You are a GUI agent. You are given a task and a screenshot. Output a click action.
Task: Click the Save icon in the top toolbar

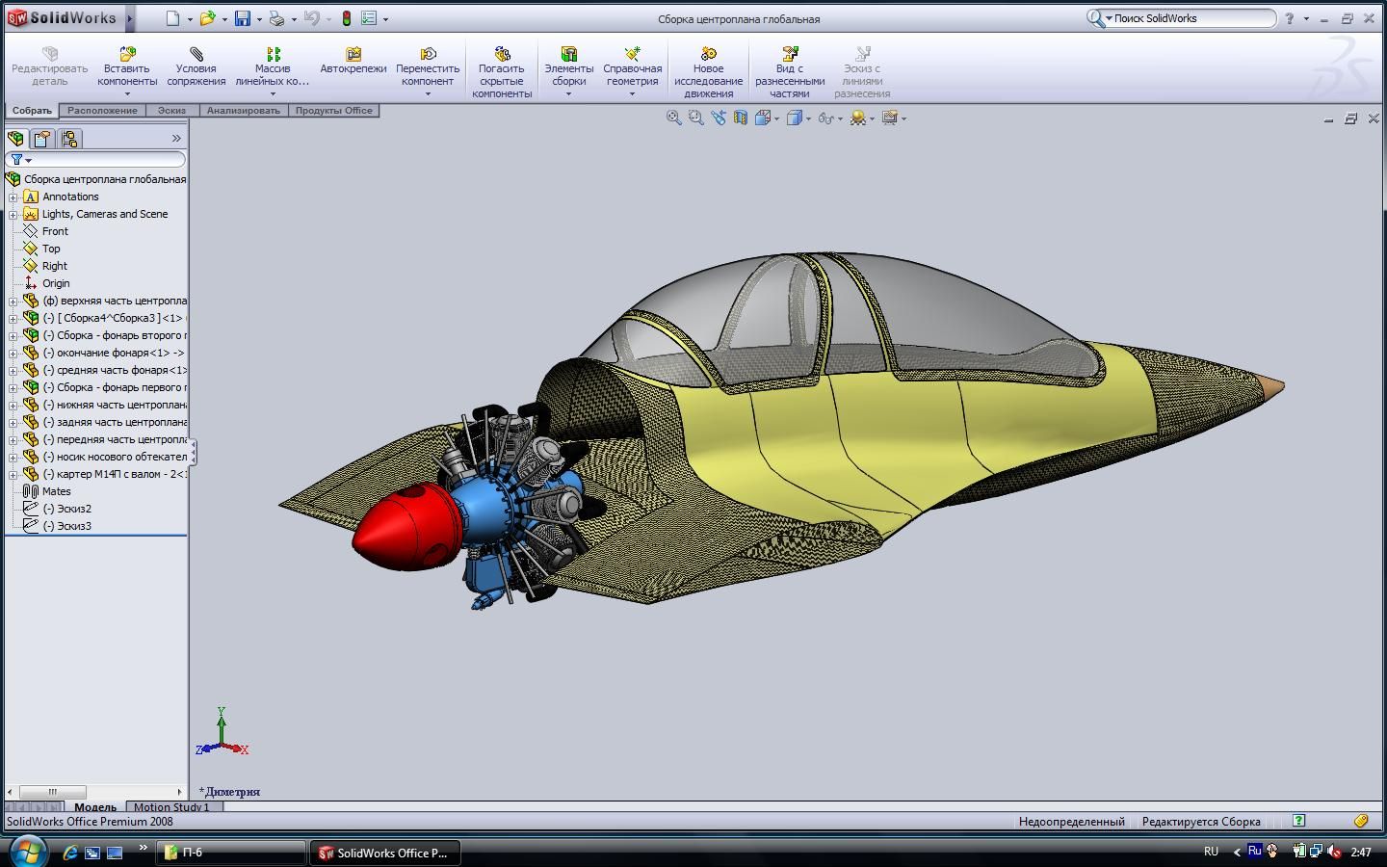[243, 18]
